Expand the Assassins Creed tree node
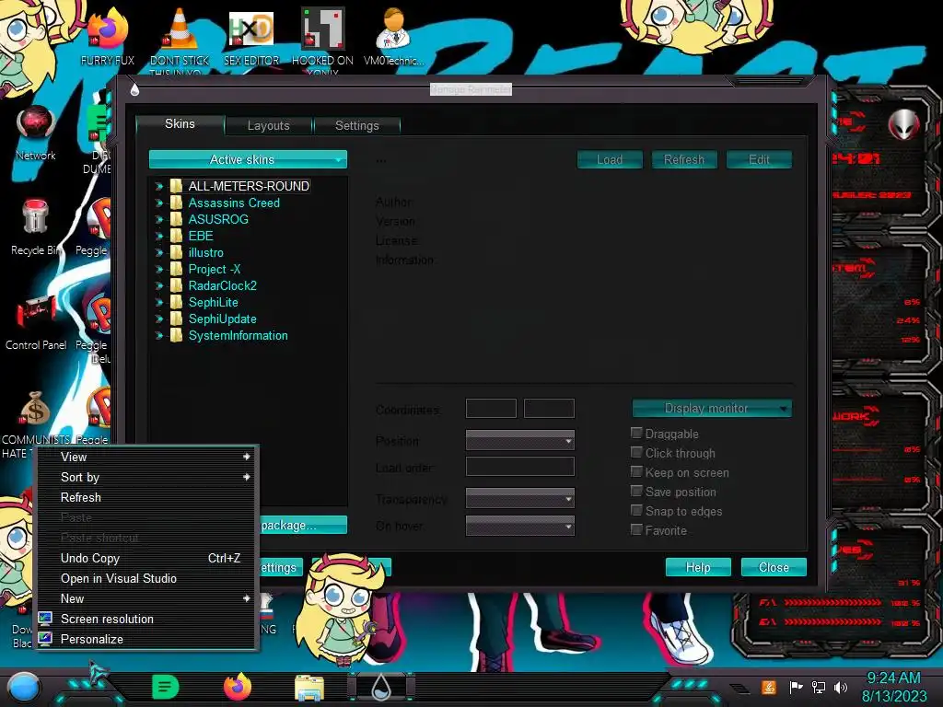This screenshot has height=707, width=943. click(158, 203)
